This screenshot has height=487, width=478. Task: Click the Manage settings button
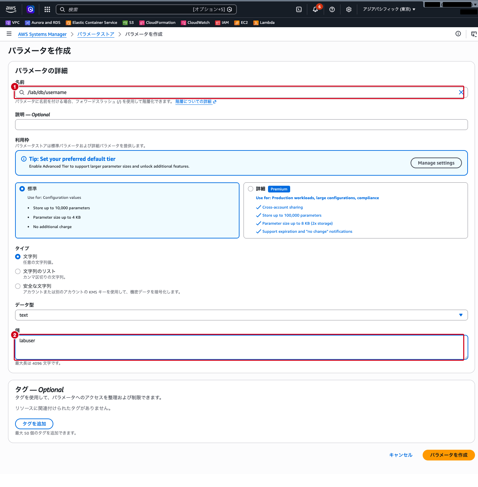pyautogui.click(x=436, y=163)
